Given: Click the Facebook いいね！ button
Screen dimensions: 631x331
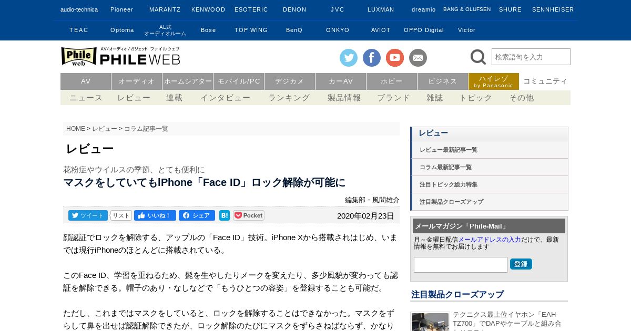Looking at the screenshot, I should pos(155,215).
